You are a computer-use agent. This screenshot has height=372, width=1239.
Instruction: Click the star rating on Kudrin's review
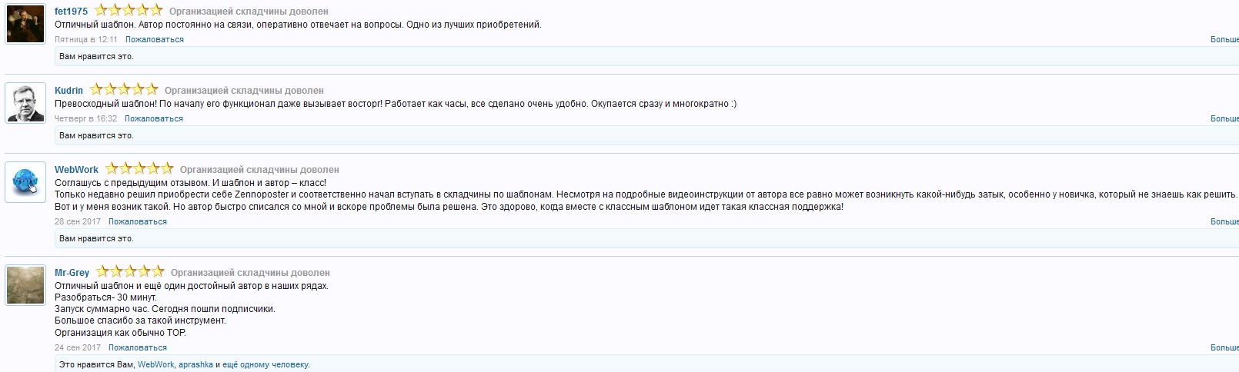coord(124,90)
